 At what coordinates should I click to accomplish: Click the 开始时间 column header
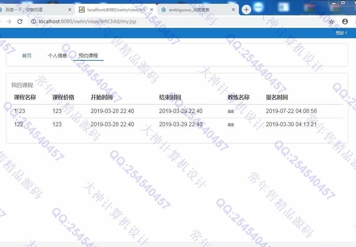click(x=102, y=97)
